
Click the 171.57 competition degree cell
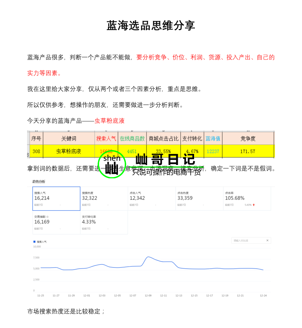point(248,151)
